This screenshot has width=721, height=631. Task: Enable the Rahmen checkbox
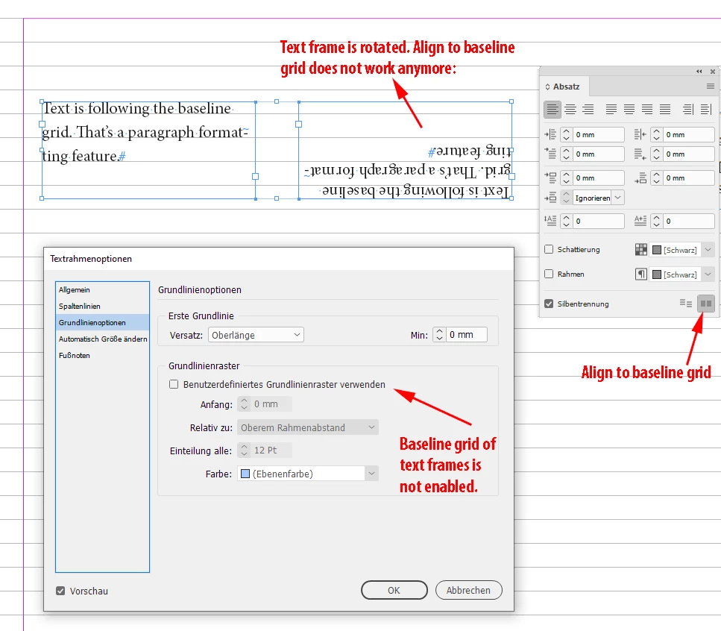[549, 274]
